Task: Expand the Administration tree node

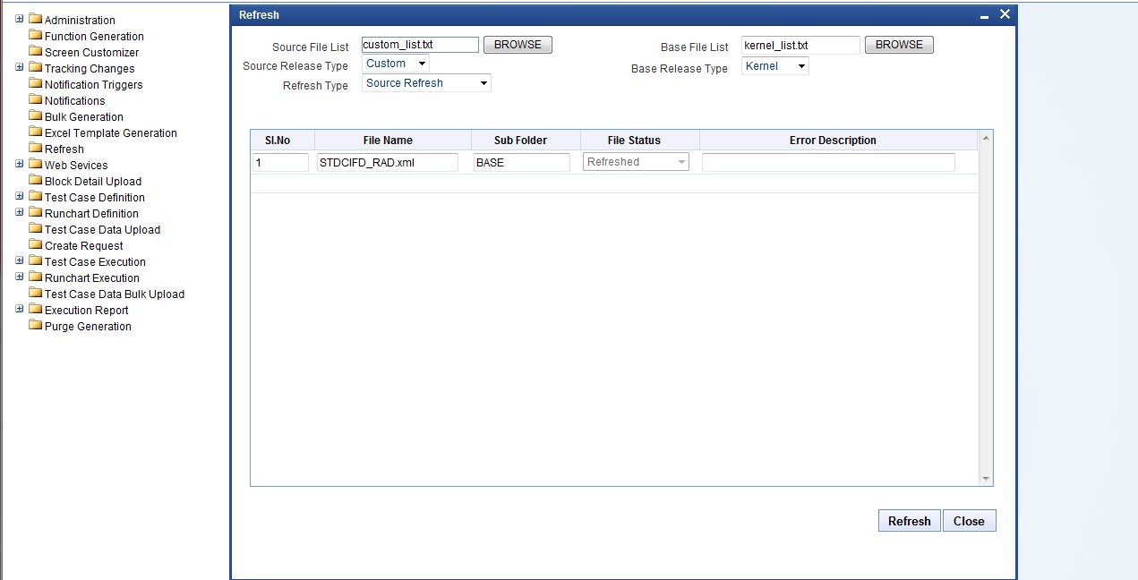Action: [x=20, y=19]
